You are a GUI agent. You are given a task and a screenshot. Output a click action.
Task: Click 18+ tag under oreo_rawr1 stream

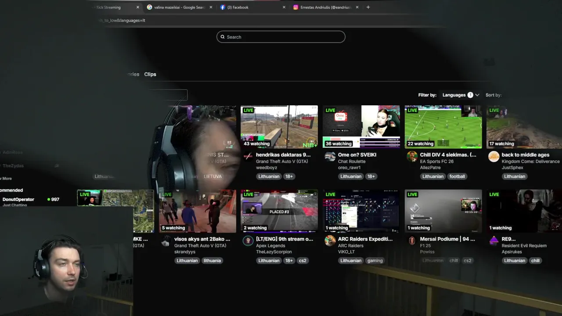pyautogui.click(x=371, y=176)
